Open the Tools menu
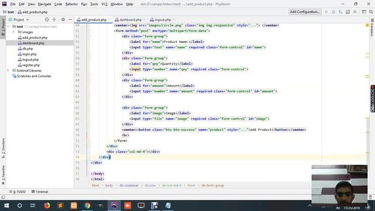 pos(94,4)
